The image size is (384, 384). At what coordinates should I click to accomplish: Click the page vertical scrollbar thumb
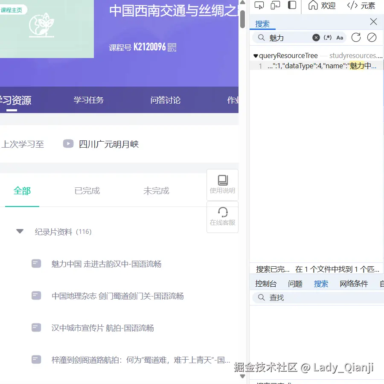click(242, 19)
